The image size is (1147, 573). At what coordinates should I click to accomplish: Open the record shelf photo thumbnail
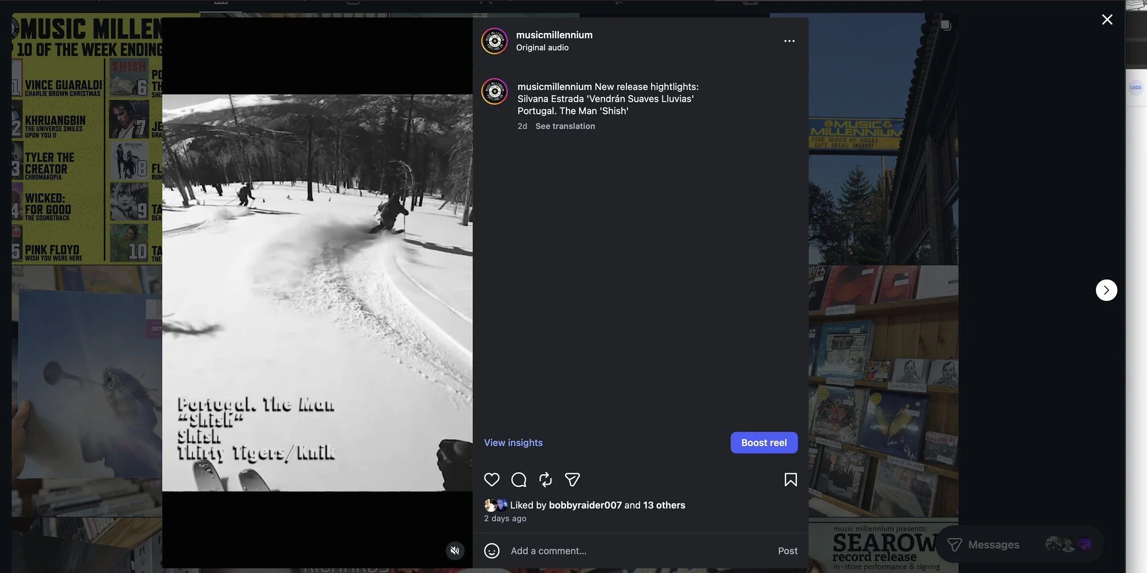[883, 391]
